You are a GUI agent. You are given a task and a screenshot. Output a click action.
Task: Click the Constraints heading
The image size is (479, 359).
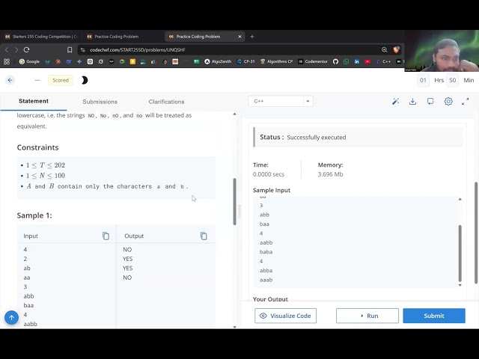point(37,147)
